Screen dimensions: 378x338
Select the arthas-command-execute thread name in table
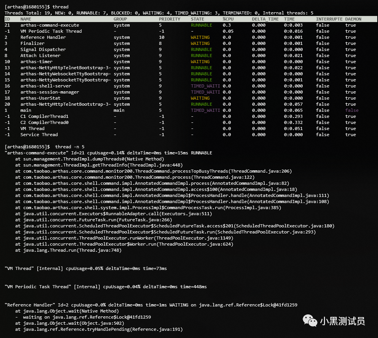(50, 25)
